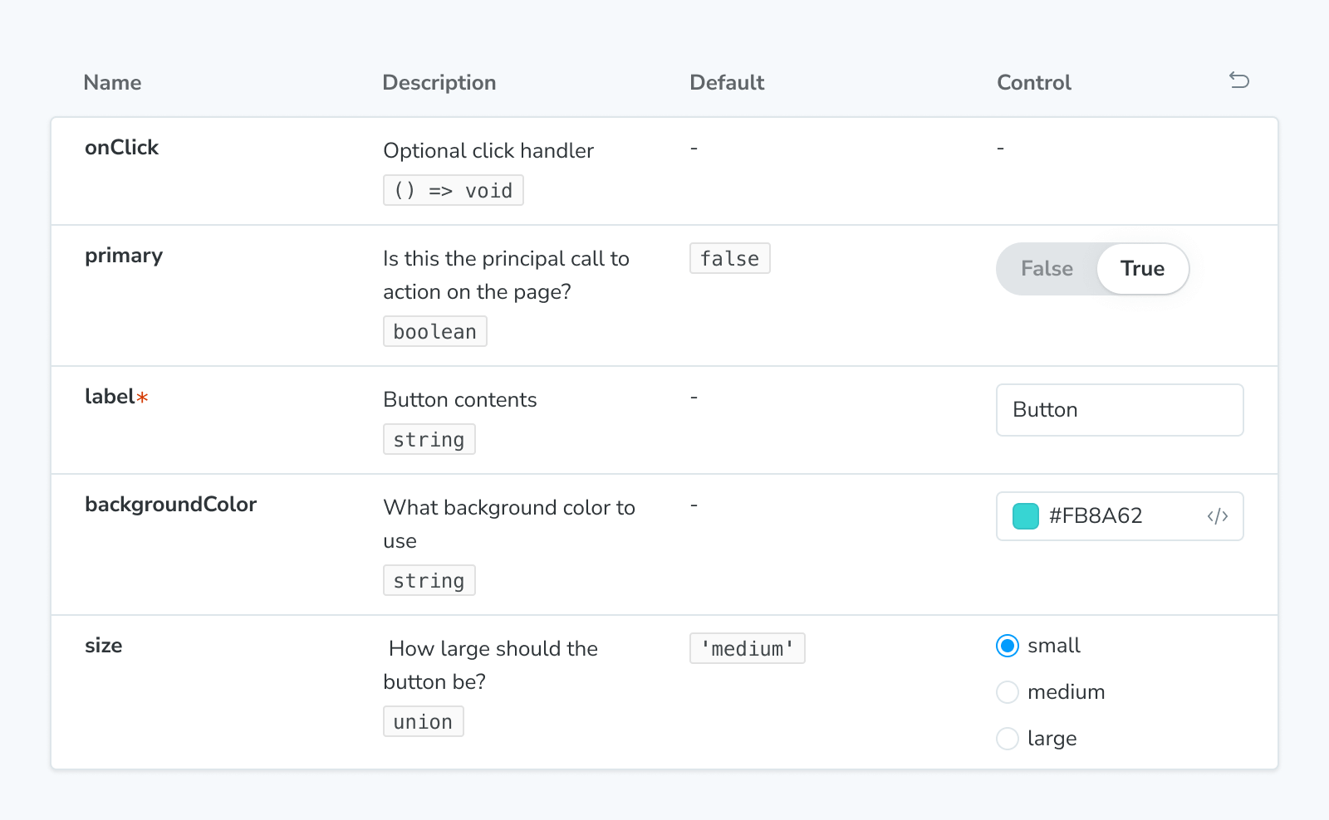Screen dimensions: 1329x820
Task: Set primary toggle to True
Action: click(x=1142, y=268)
